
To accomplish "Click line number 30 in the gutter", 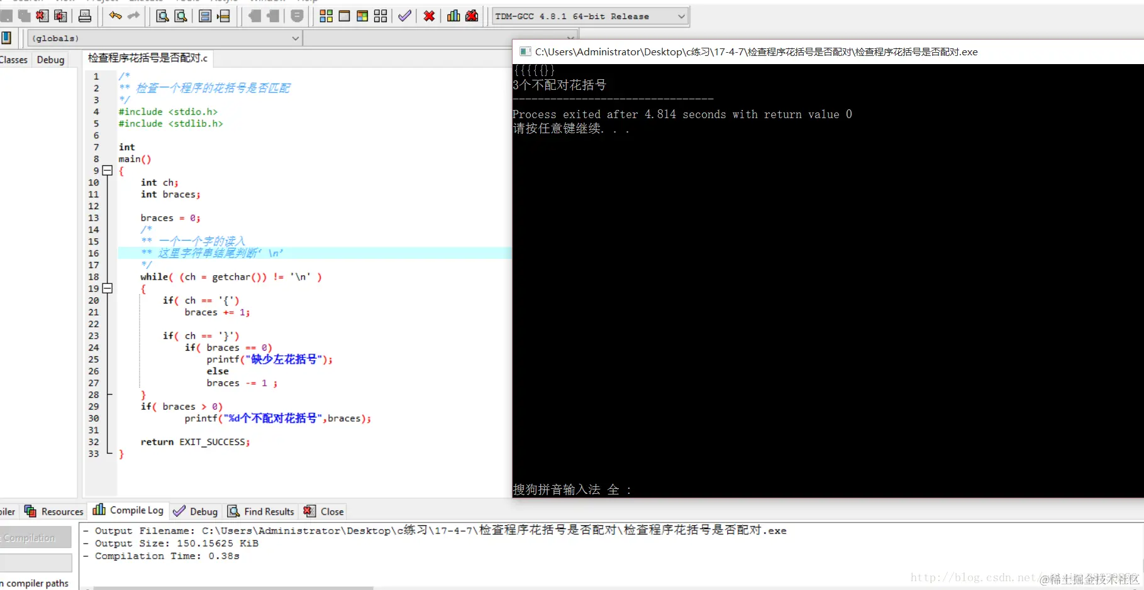I will (94, 418).
